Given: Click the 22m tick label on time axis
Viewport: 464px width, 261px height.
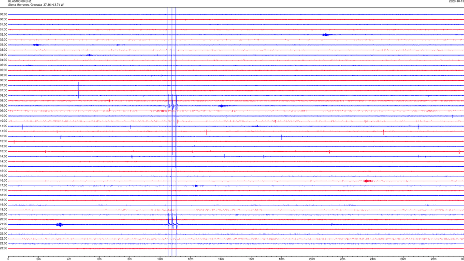Looking at the screenshot, I should [x=342, y=259].
